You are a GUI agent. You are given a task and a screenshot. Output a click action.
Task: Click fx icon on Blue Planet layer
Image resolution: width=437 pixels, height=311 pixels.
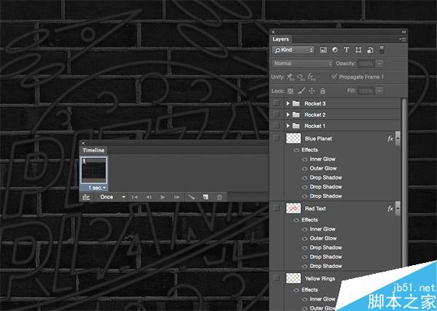[x=390, y=138]
